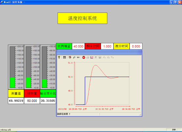Stop trend updating with red stop icon
Screen dimensions: 182x132
84,57
